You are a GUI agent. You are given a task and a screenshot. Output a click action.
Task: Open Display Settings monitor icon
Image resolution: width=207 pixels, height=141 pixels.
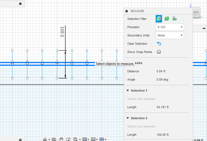(x=84, y=139)
